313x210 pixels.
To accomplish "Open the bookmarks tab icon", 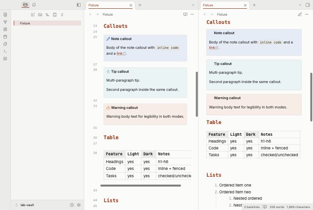I will click(x=34, y=5).
